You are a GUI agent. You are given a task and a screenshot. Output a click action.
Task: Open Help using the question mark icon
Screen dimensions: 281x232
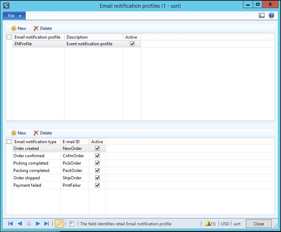pyautogui.click(x=271, y=16)
